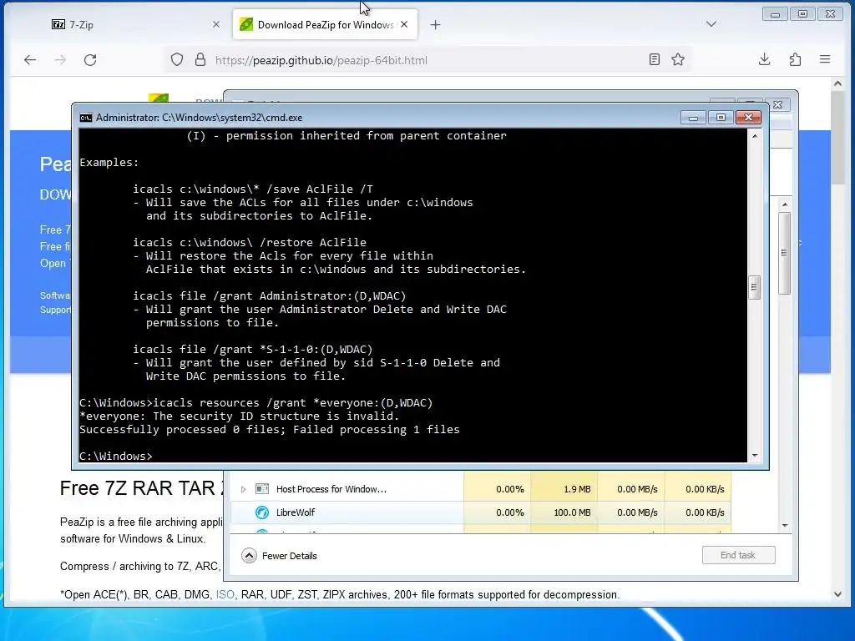
Task: Click the C:\Windows> command prompt line
Action: coord(116,457)
